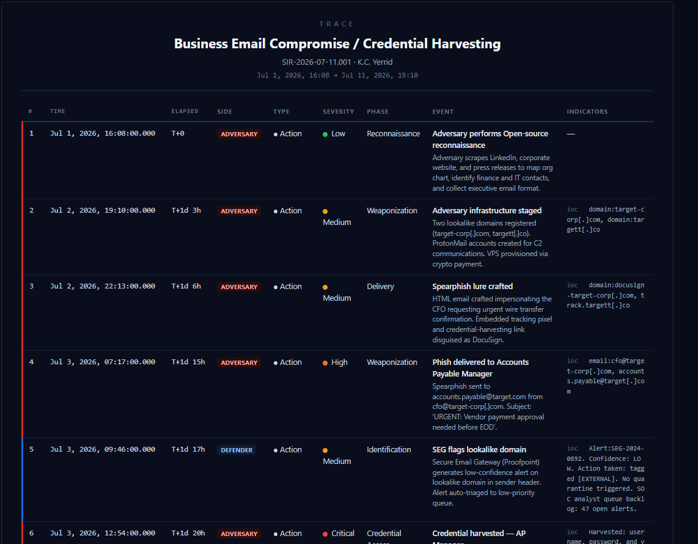Open the Spearphish lure crafted event

tap(472, 286)
